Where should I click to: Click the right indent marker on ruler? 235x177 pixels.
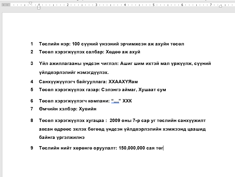[220, 6]
